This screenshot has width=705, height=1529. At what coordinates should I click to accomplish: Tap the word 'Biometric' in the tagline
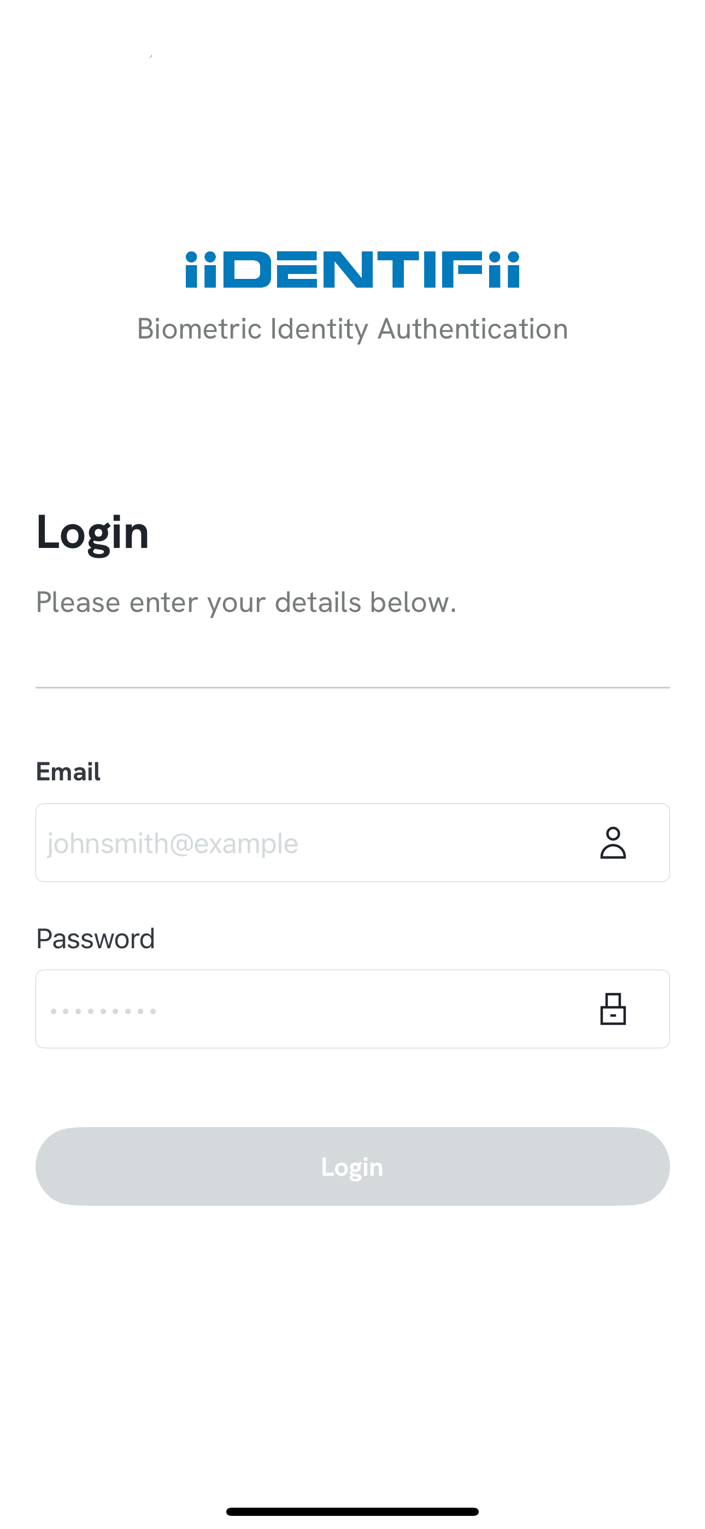(x=199, y=329)
